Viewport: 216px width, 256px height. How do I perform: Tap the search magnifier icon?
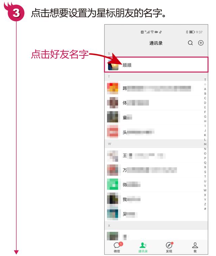click(x=190, y=43)
